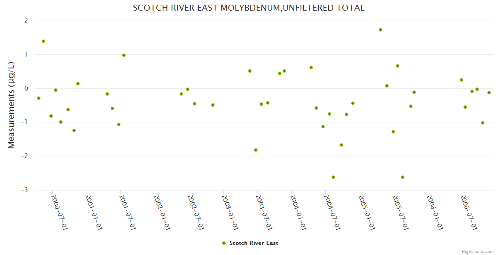This screenshot has height=255, width=498.
Task: Click the 2002-01-01 x-axis label
Action: (162, 212)
